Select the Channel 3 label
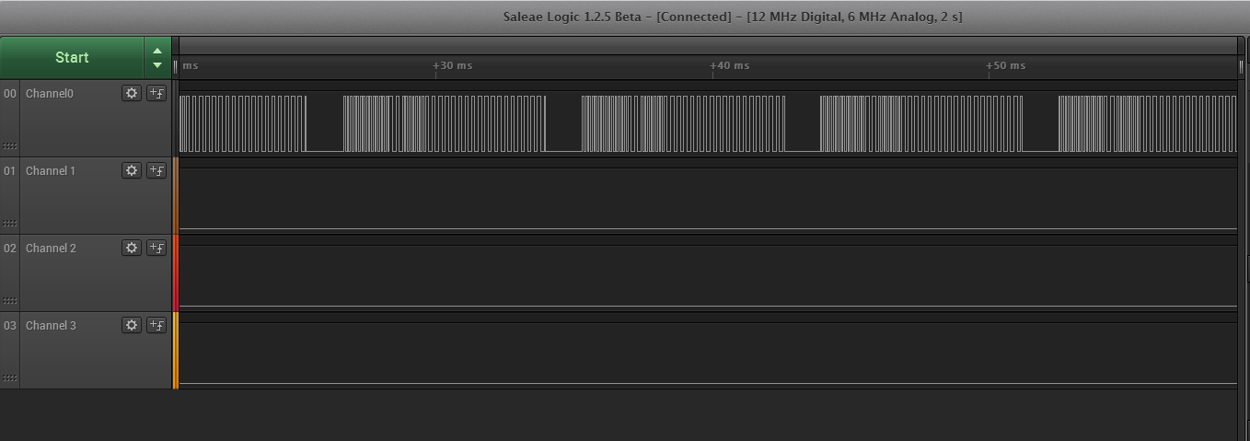The width and height of the screenshot is (1250, 441). point(51,325)
